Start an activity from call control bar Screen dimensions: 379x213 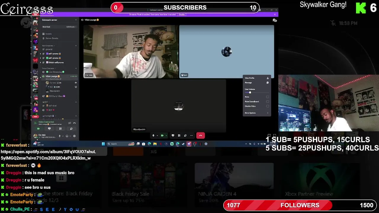(179, 135)
